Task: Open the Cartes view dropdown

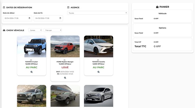Action: (35, 30)
